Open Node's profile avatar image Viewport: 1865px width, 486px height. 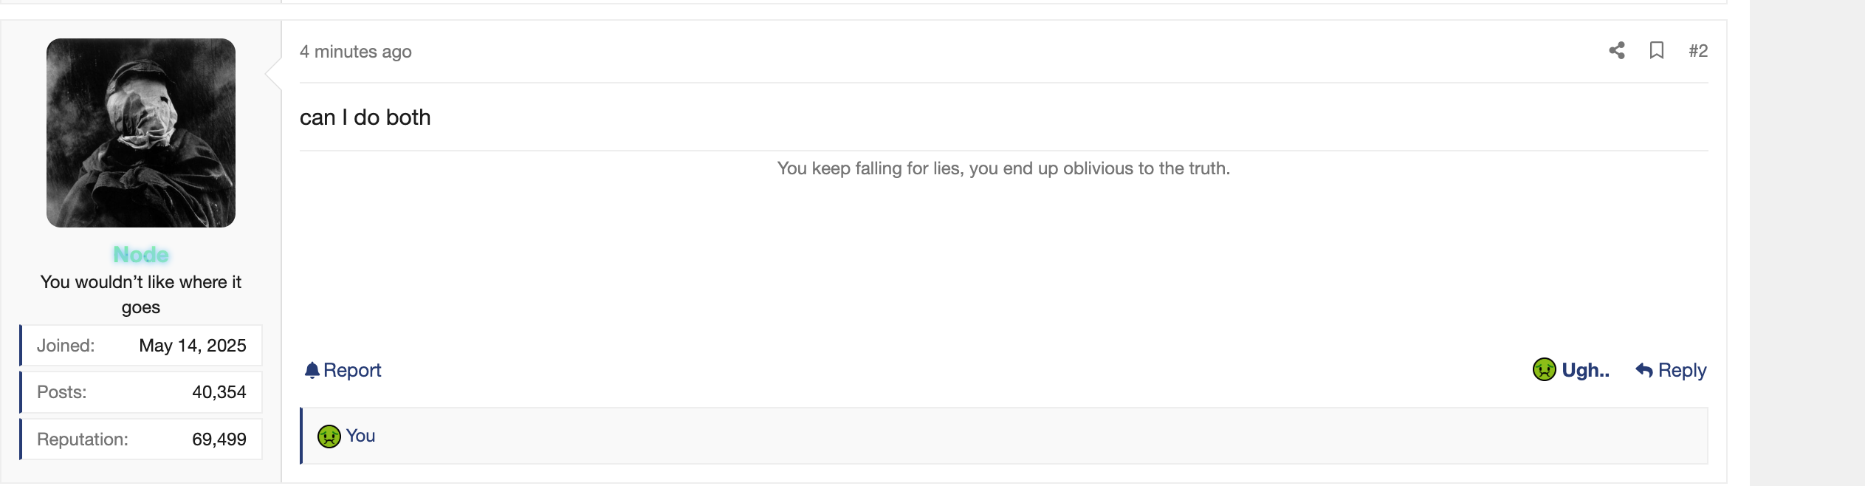(141, 133)
